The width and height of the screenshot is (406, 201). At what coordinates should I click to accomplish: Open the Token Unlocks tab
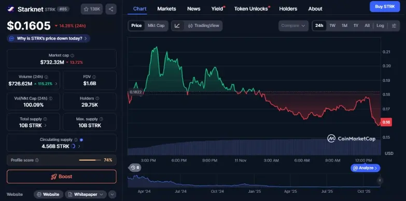pos(251,9)
